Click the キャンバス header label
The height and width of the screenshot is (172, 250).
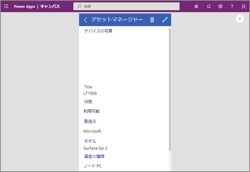point(50,6)
